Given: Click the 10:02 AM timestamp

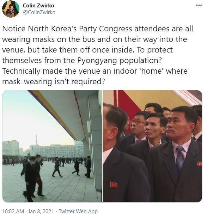Looking at the screenshot, I should pyautogui.click(x=13, y=211).
